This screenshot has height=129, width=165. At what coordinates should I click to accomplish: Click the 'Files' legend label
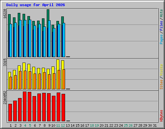(161, 26)
